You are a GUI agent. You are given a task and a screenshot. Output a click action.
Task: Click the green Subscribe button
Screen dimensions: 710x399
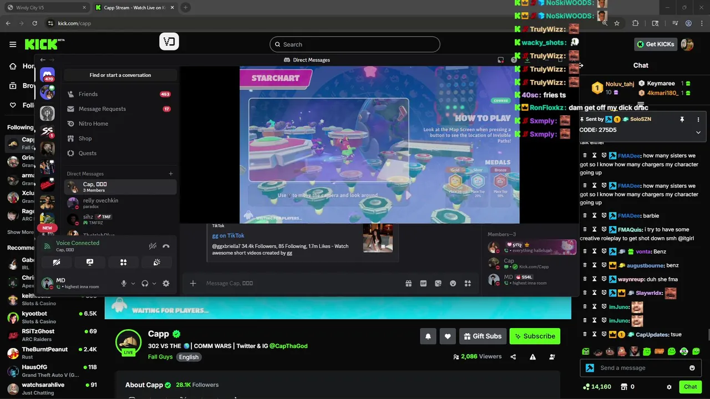(535, 336)
